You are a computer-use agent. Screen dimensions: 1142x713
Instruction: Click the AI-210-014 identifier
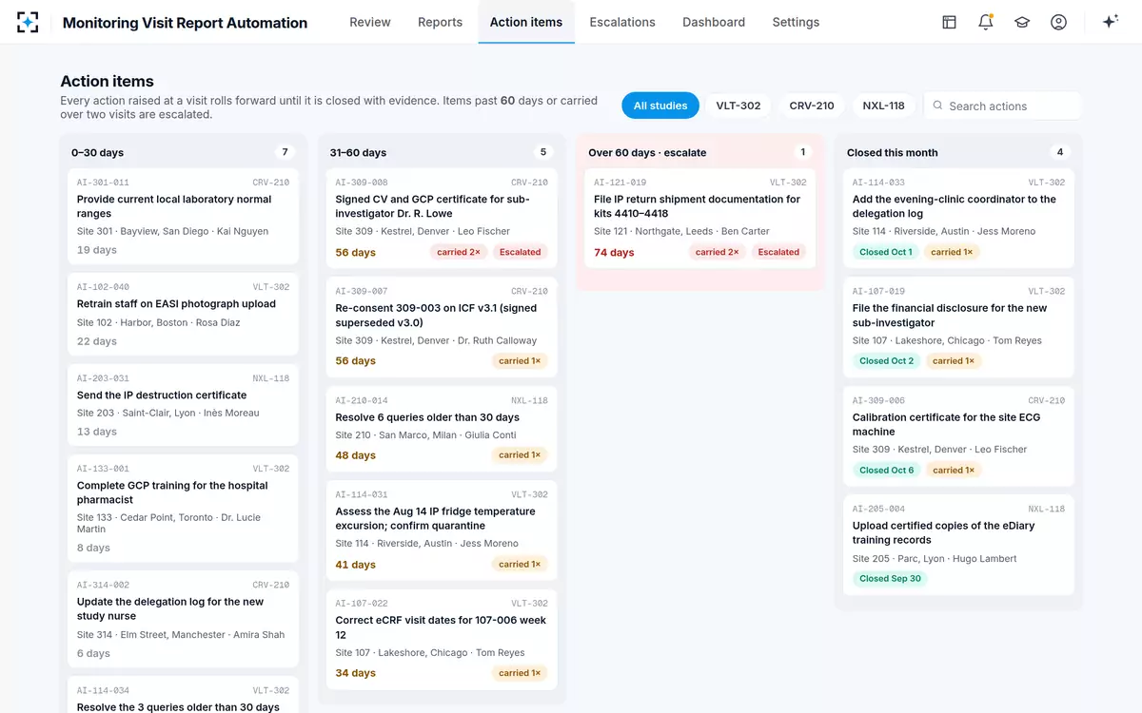[362, 400]
